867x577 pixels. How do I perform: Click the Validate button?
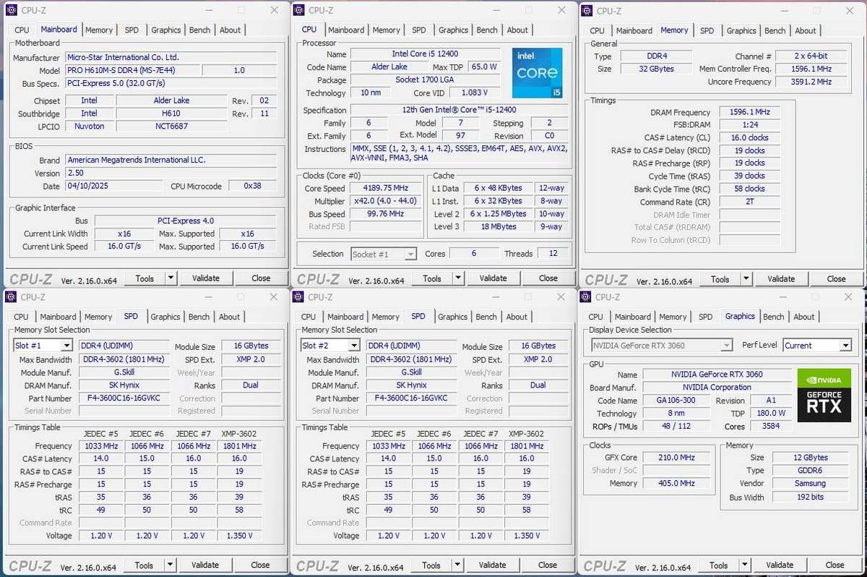coord(207,278)
